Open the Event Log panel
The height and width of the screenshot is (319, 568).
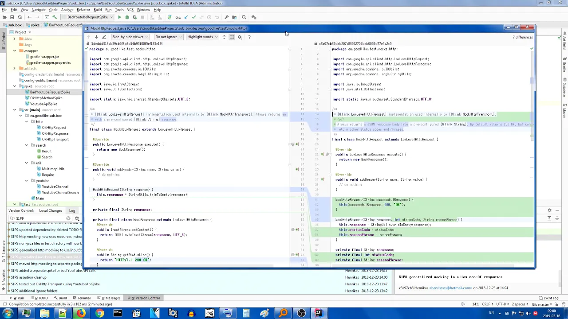pyautogui.click(x=548, y=298)
